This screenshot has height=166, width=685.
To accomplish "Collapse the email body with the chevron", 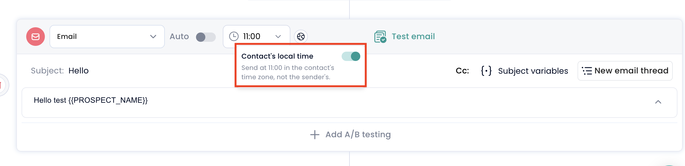I will tap(658, 102).
